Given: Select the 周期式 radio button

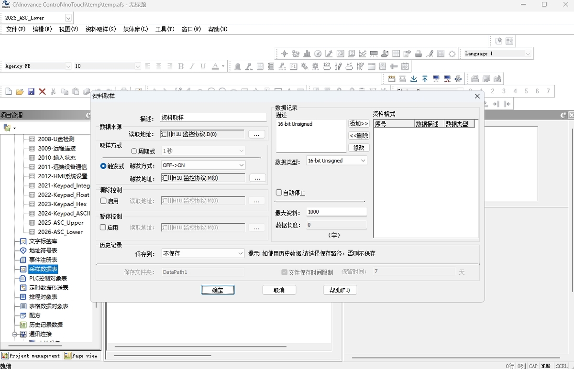Looking at the screenshot, I should 134,151.
